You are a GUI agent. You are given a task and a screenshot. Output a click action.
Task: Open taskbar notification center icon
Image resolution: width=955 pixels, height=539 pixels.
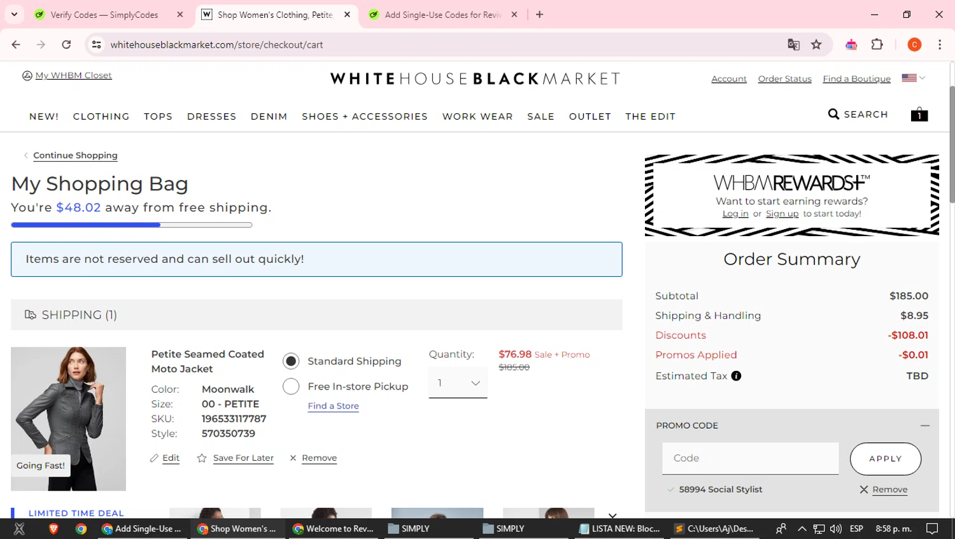[x=932, y=528]
